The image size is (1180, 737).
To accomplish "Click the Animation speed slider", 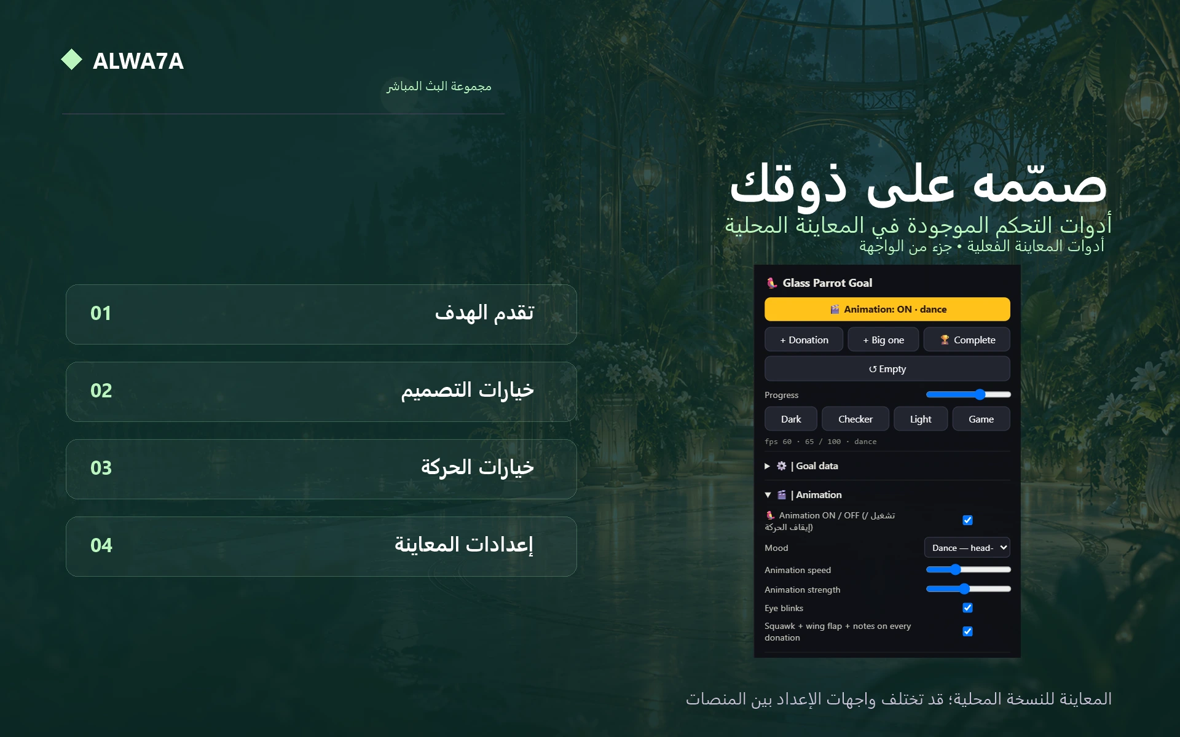I will pos(969,570).
